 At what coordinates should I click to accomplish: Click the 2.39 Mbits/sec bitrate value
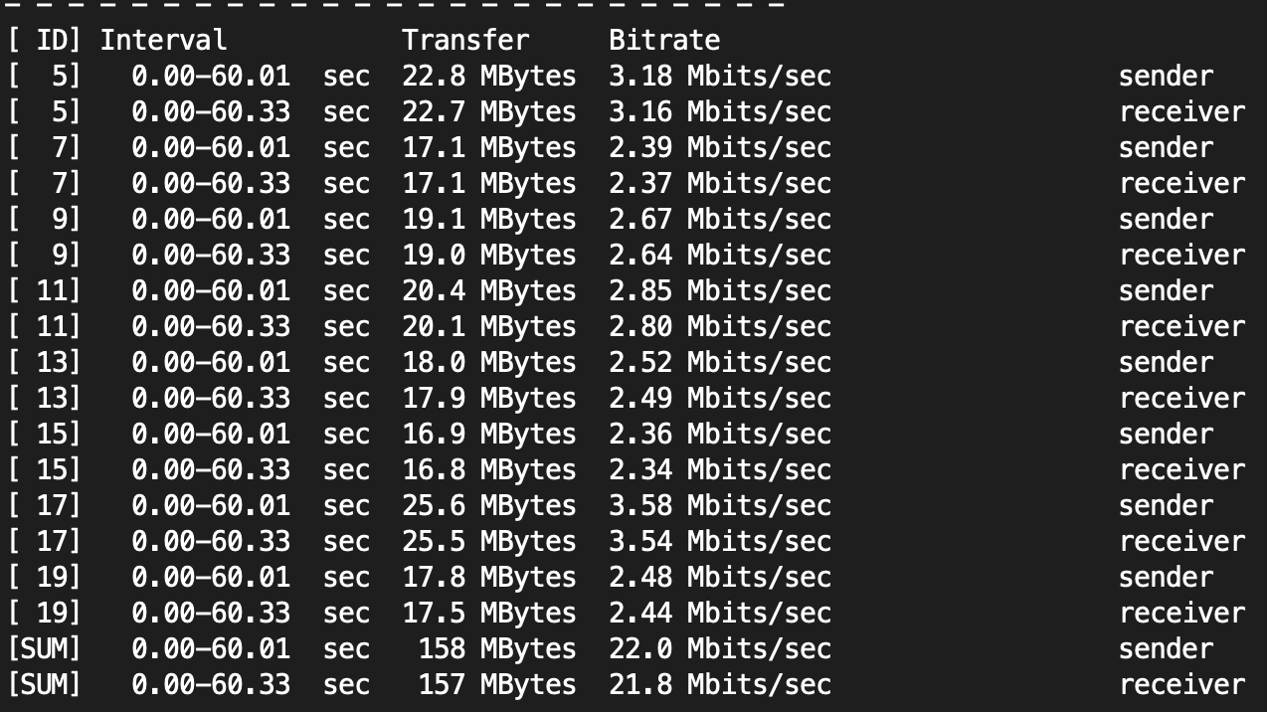pos(720,148)
